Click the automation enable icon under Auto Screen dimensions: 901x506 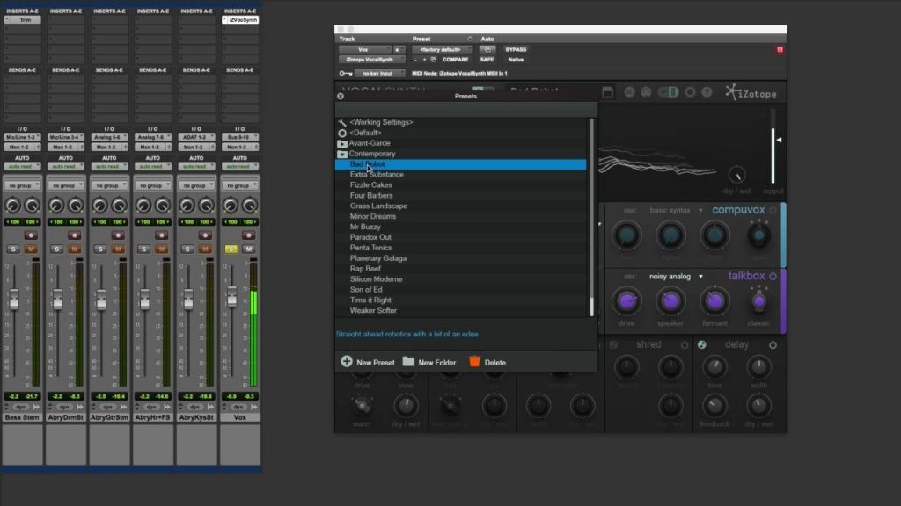487,50
